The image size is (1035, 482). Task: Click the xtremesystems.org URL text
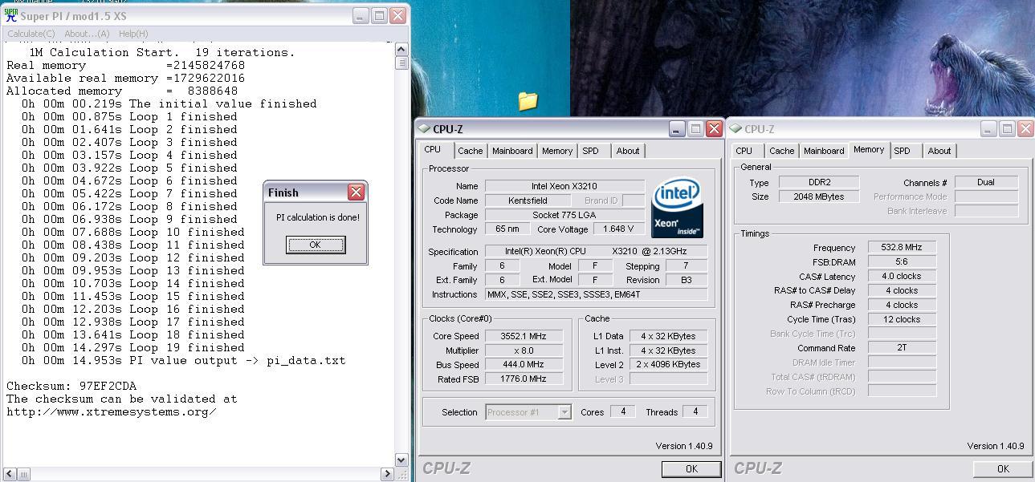click(112, 411)
